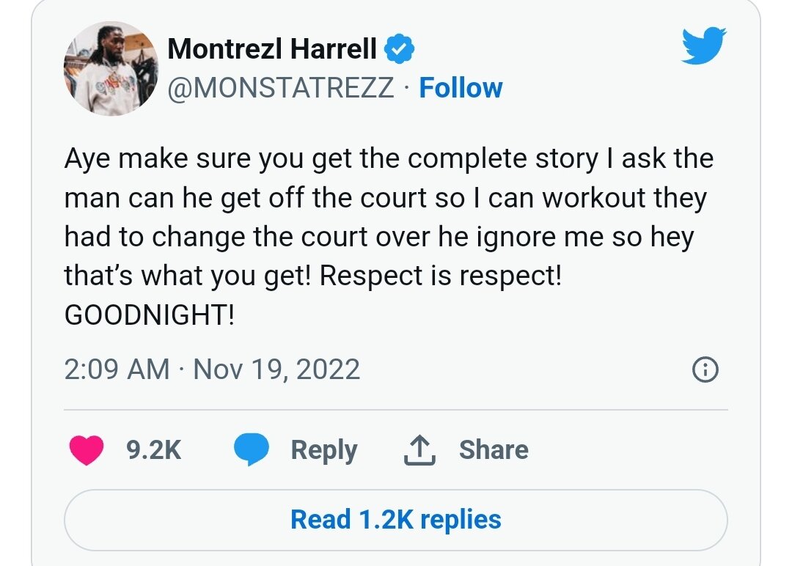
Task: Click 'Respect is respect!' in the tweet
Action: tap(440, 276)
